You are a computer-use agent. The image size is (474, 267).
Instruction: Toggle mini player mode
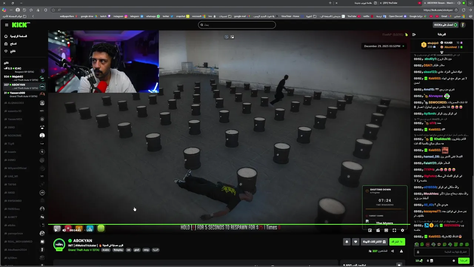tap(370, 230)
